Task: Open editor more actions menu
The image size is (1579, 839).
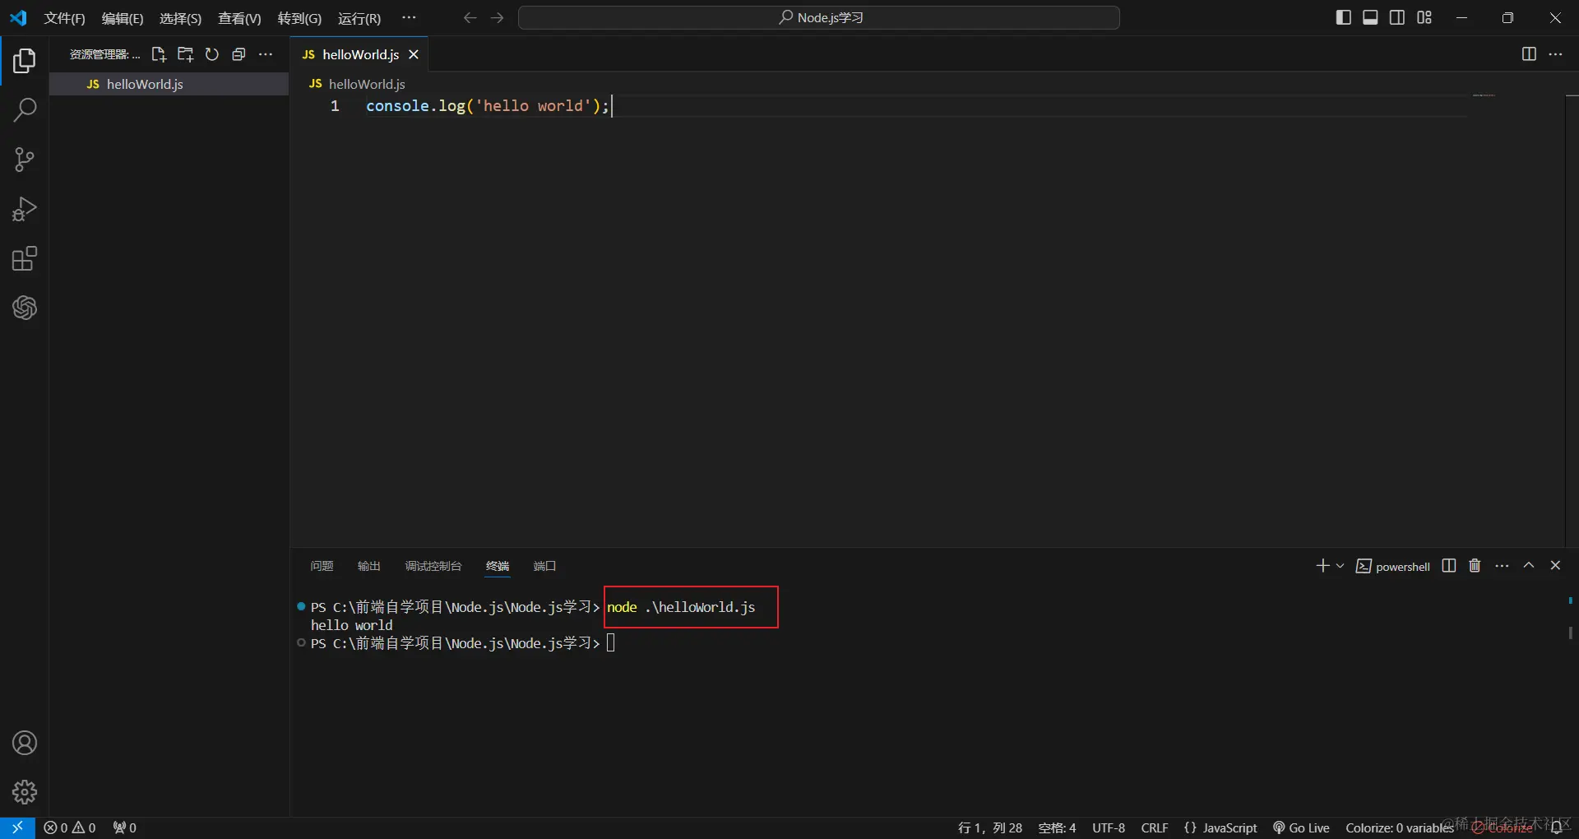Action: tap(1555, 54)
